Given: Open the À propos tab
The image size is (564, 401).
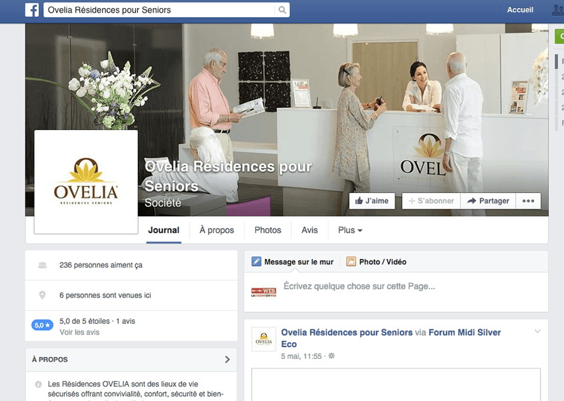Looking at the screenshot, I should click(217, 230).
